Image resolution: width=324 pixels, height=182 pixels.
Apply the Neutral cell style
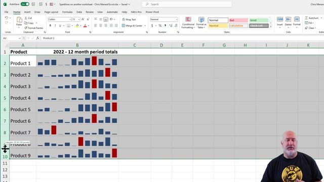(218, 26)
